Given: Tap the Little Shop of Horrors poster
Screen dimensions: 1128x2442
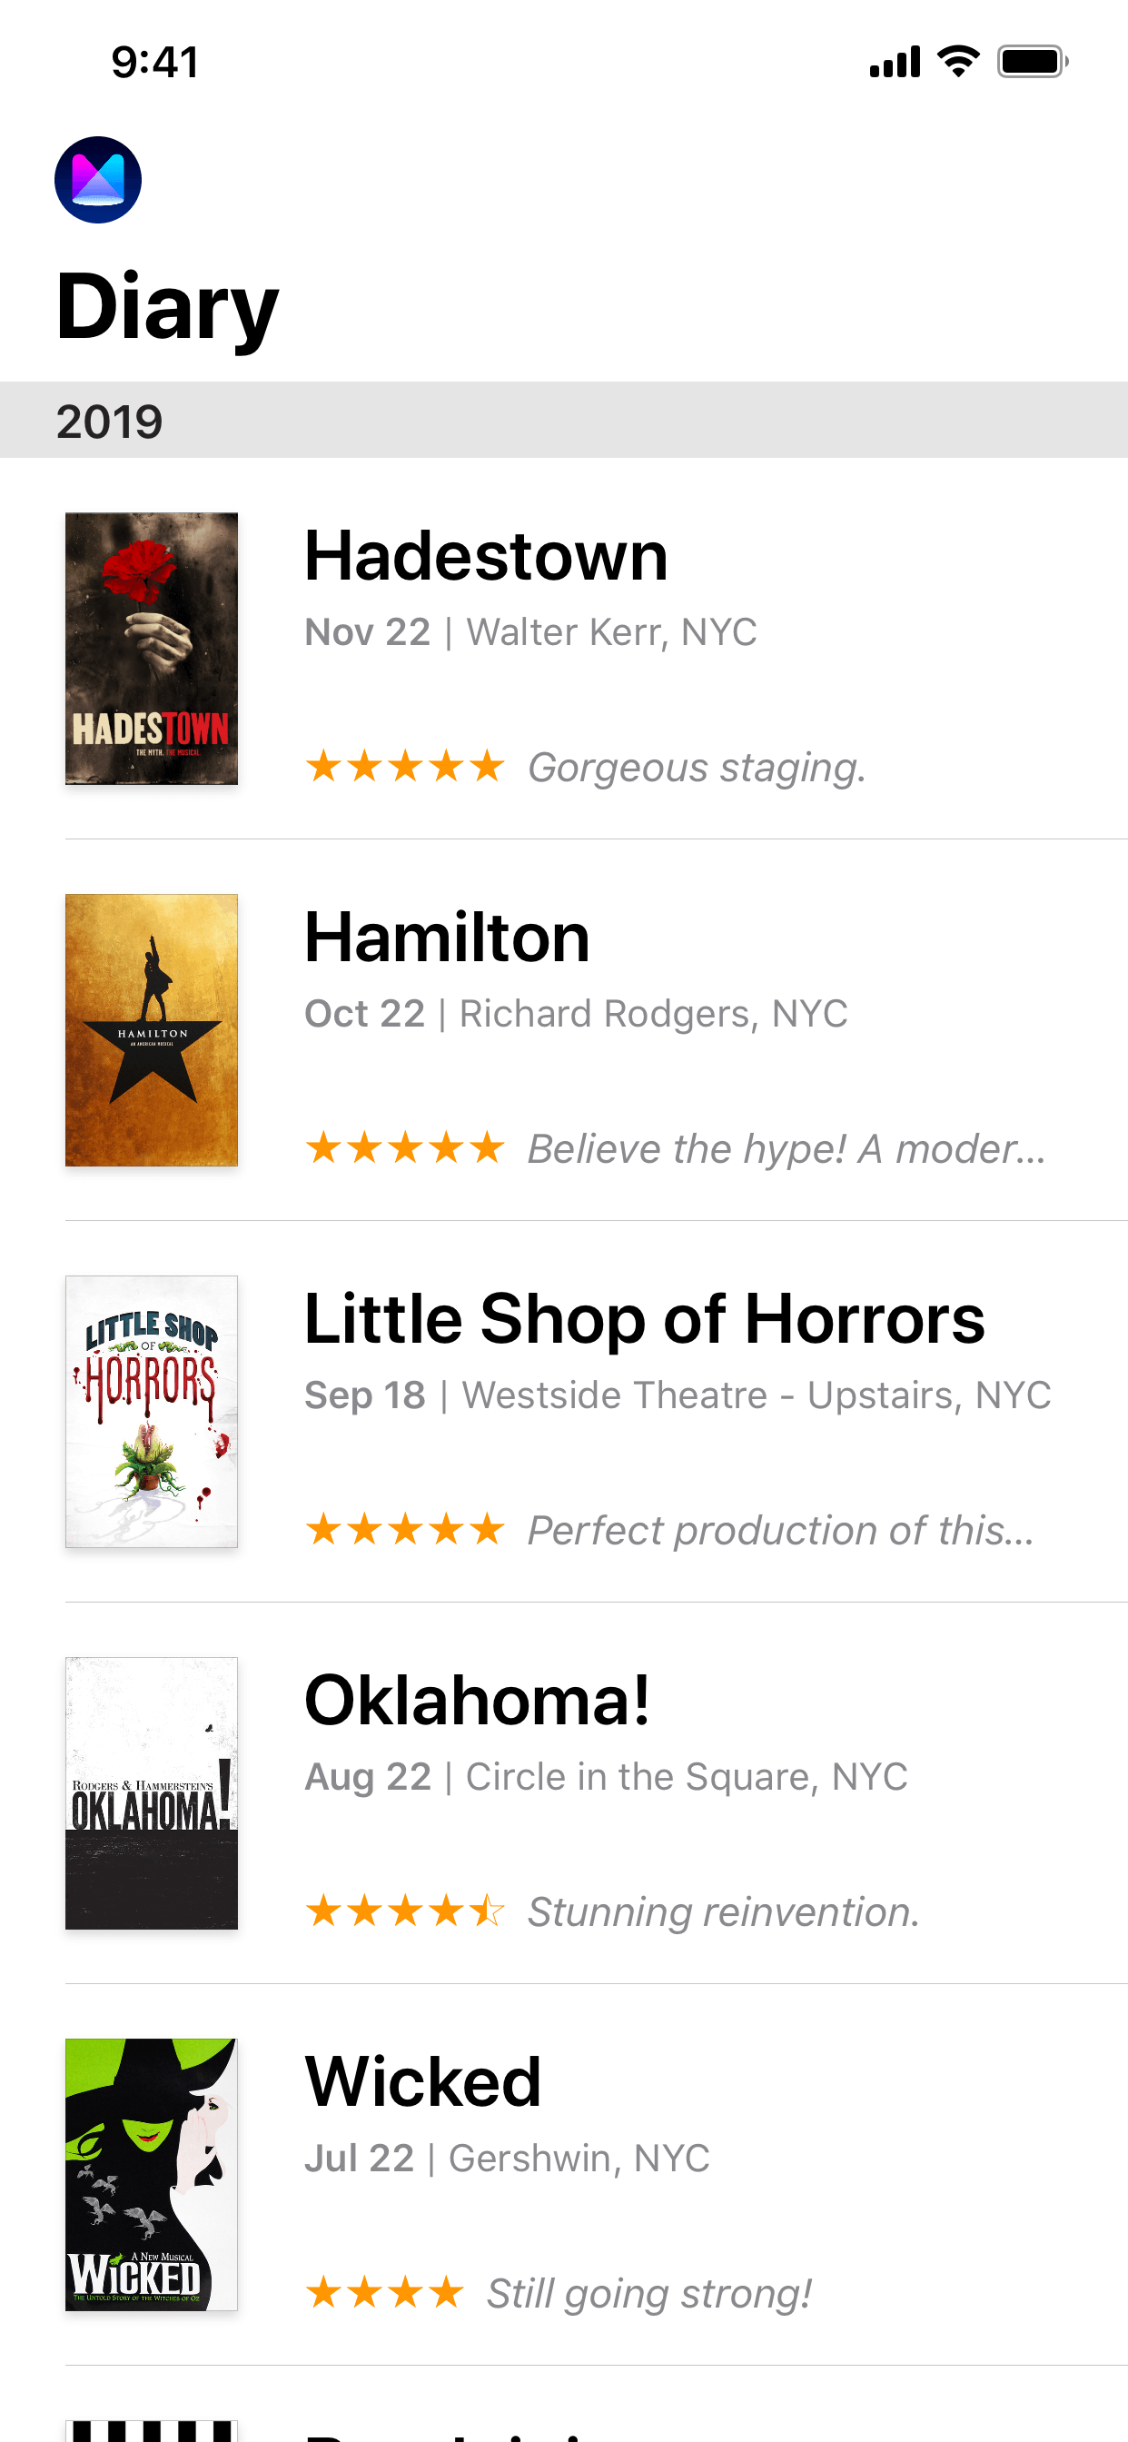Looking at the screenshot, I should tap(152, 1412).
